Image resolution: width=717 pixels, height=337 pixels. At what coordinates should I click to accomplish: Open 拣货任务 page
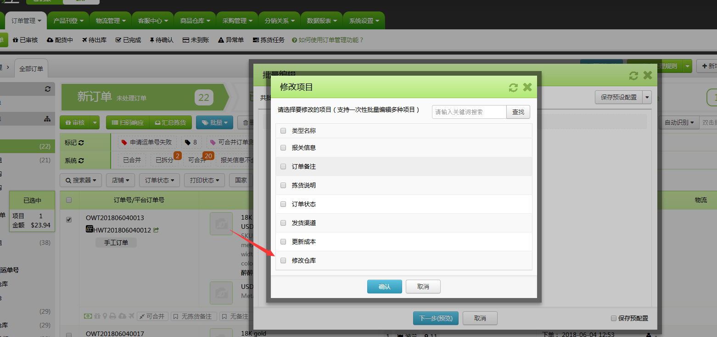pos(269,40)
